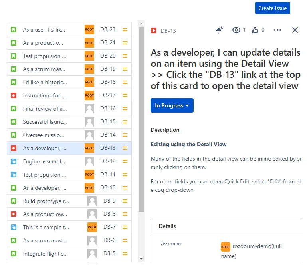307x274 pixels.
Task: Click the issue list scrollbar thumb
Action: tap(141, 119)
